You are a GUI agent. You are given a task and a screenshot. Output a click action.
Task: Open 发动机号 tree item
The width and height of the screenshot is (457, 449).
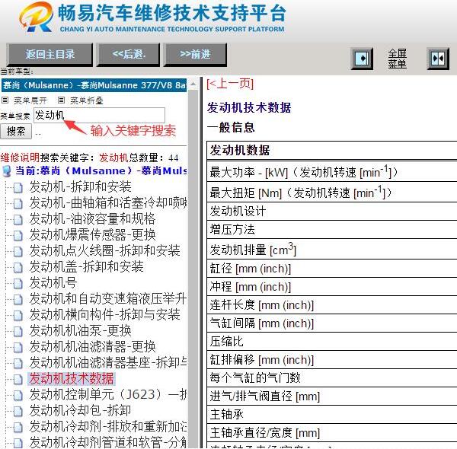[x=53, y=283]
